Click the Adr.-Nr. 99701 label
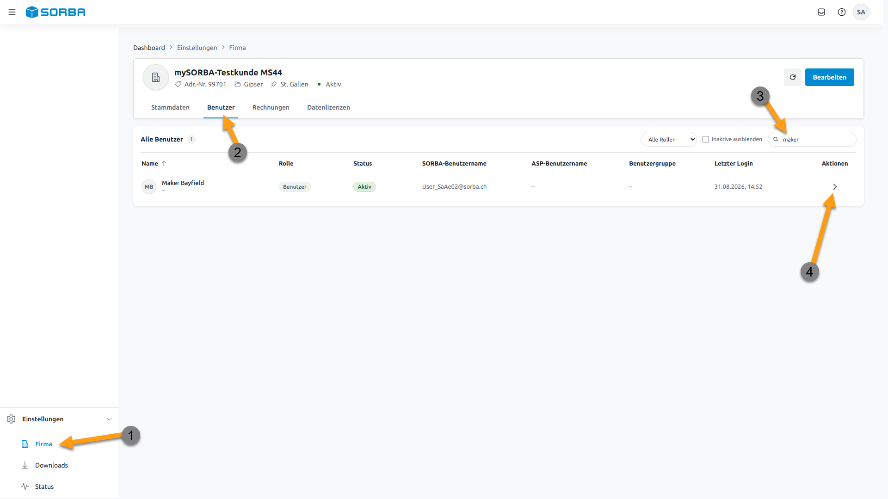 click(205, 84)
